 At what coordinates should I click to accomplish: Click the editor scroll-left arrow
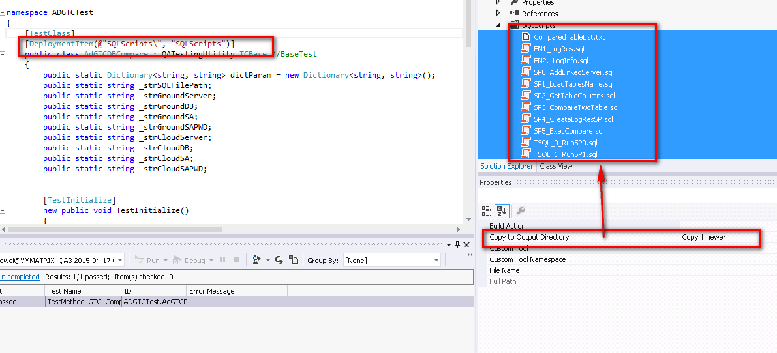4,229
